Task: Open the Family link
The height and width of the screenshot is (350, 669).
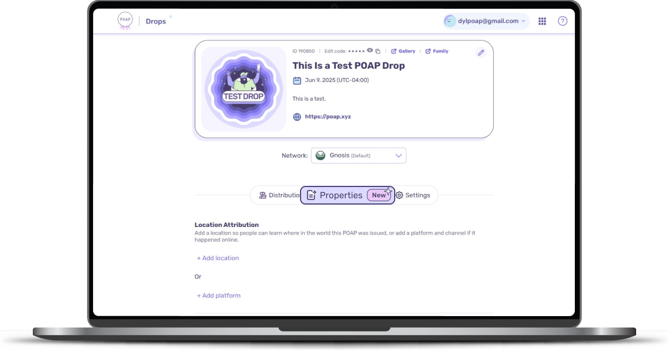Action: (436, 51)
